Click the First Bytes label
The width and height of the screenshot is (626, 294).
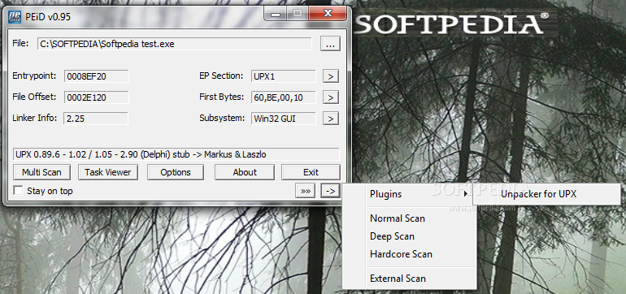[x=222, y=97]
